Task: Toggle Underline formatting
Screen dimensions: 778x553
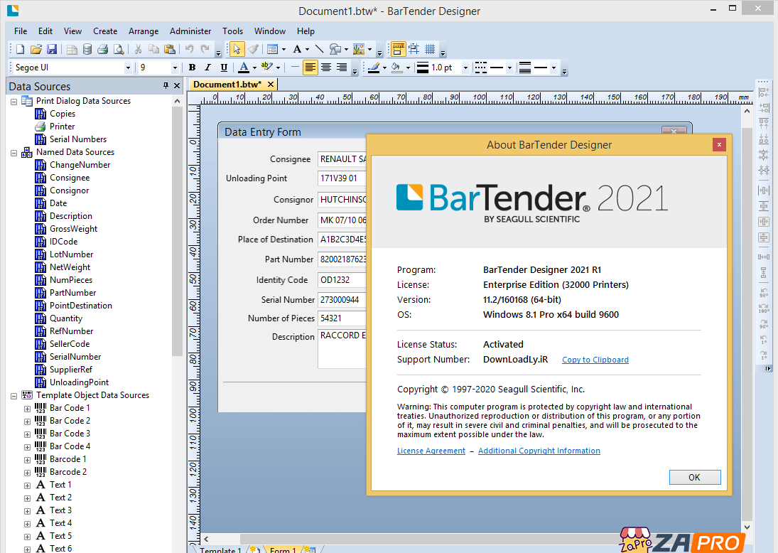Action: pos(224,68)
